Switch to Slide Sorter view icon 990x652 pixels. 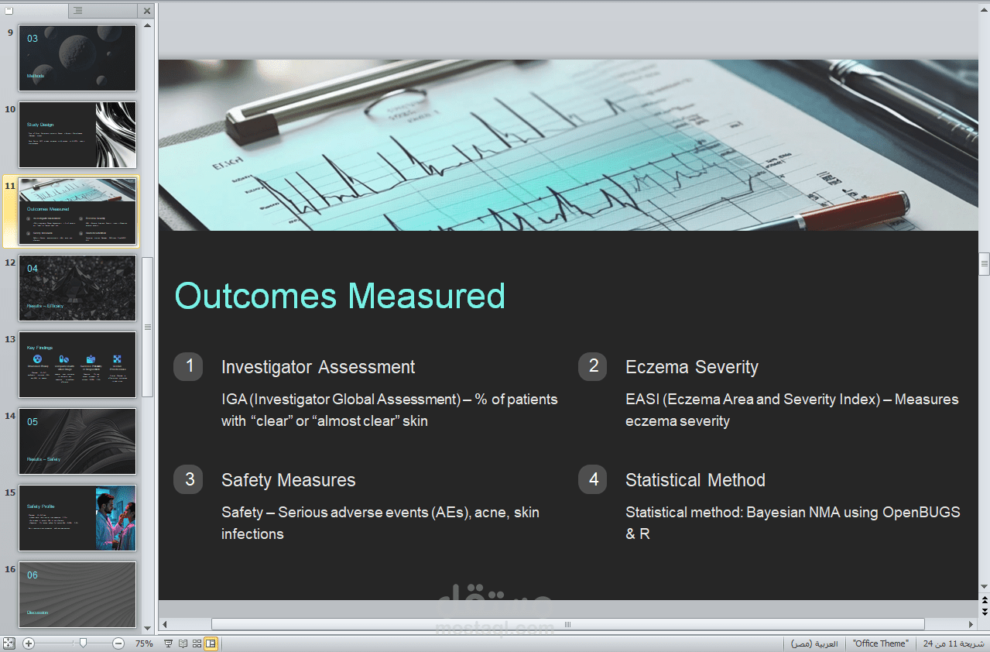[197, 643]
